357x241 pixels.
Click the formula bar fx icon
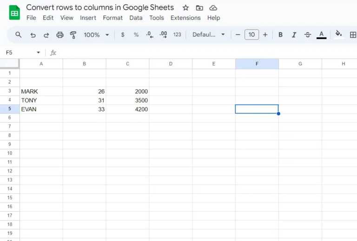click(x=53, y=53)
